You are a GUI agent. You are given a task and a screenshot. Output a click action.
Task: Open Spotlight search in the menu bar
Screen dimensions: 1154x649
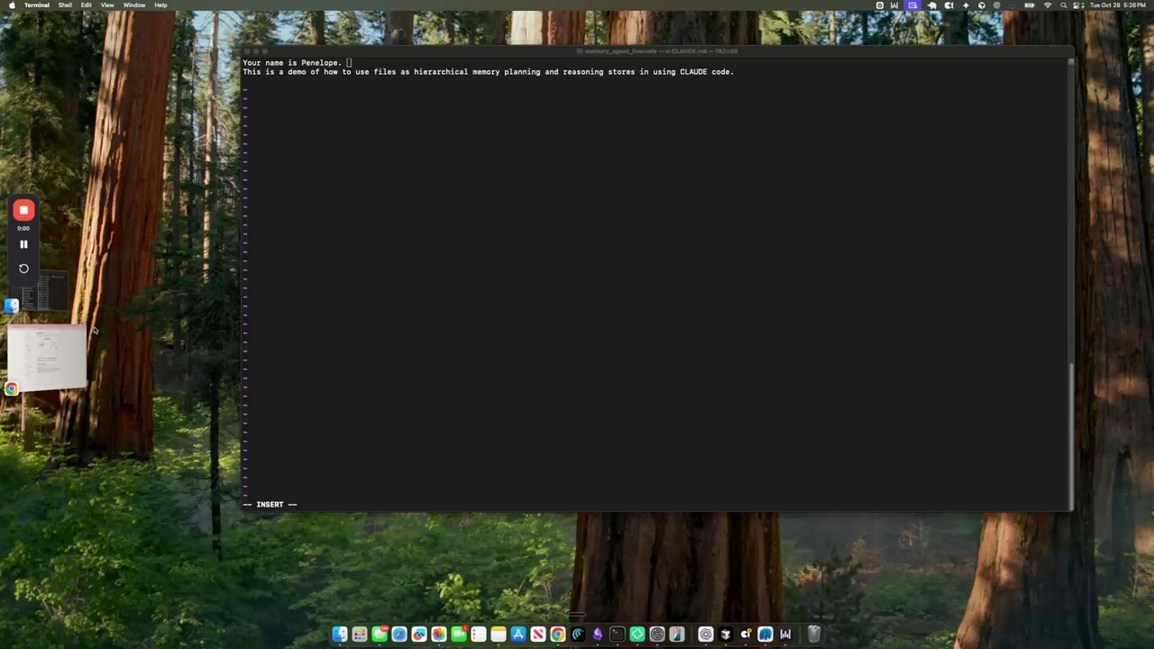pyautogui.click(x=1062, y=5)
